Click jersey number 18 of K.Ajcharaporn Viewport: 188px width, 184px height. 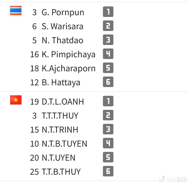34,69
